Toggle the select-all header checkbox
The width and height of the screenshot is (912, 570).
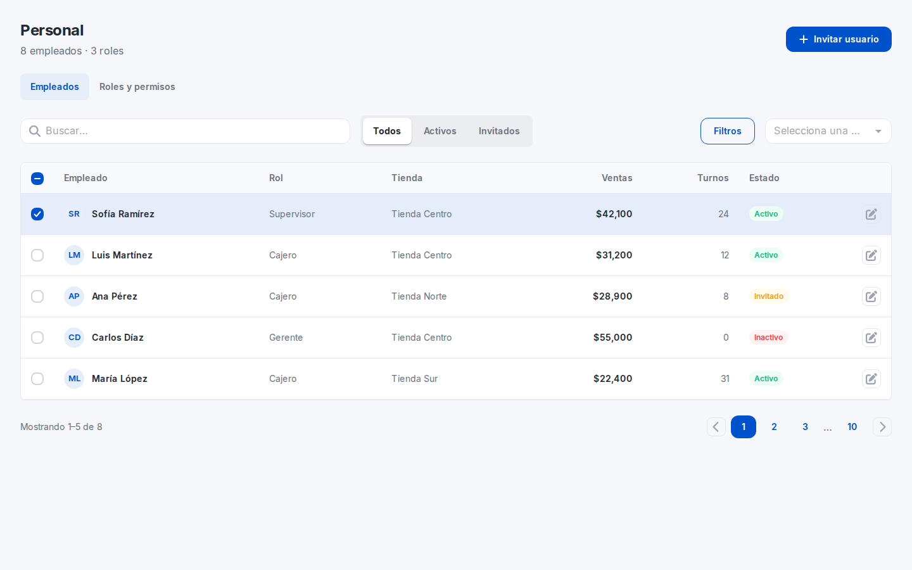(x=37, y=179)
